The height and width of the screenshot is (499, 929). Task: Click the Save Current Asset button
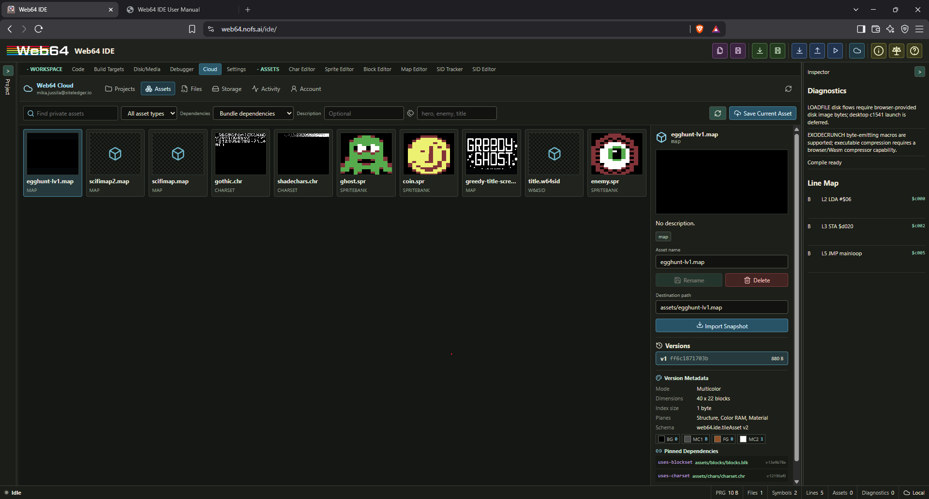763,113
